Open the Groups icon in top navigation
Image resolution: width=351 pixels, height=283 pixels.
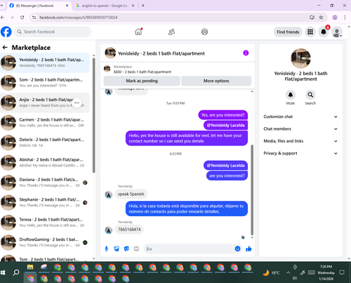click(204, 32)
